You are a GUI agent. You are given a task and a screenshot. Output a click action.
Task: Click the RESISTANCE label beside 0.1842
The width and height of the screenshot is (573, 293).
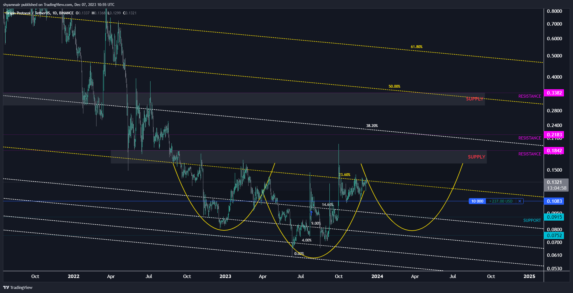click(x=530, y=154)
